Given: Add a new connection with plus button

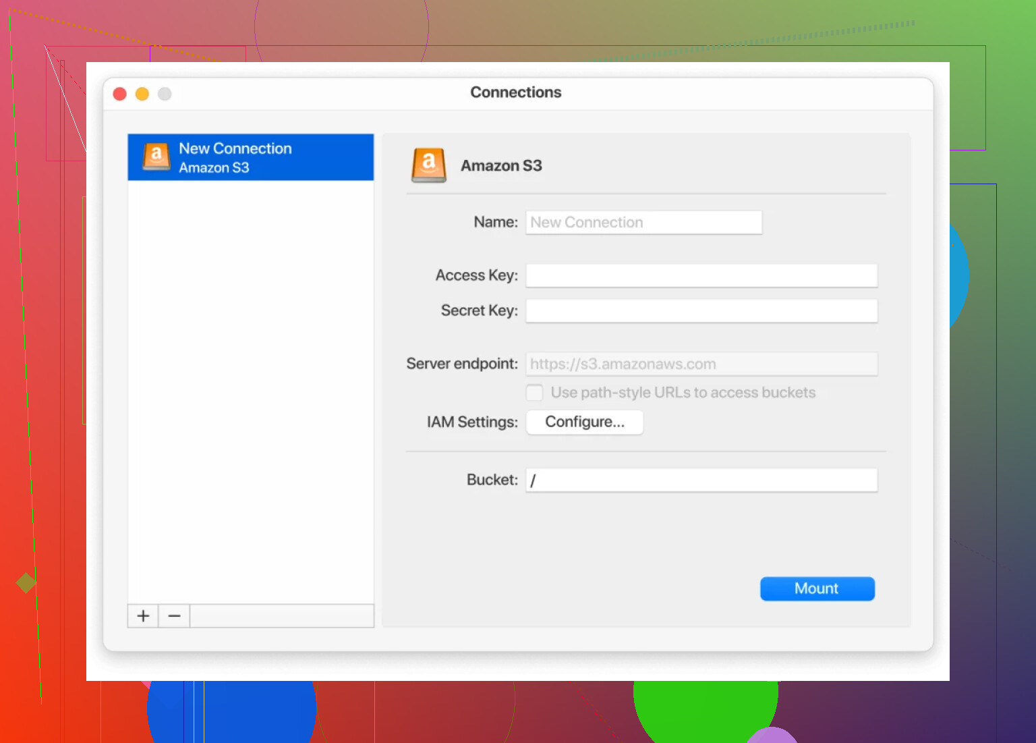Looking at the screenshot, I should [x=143, y=616].
